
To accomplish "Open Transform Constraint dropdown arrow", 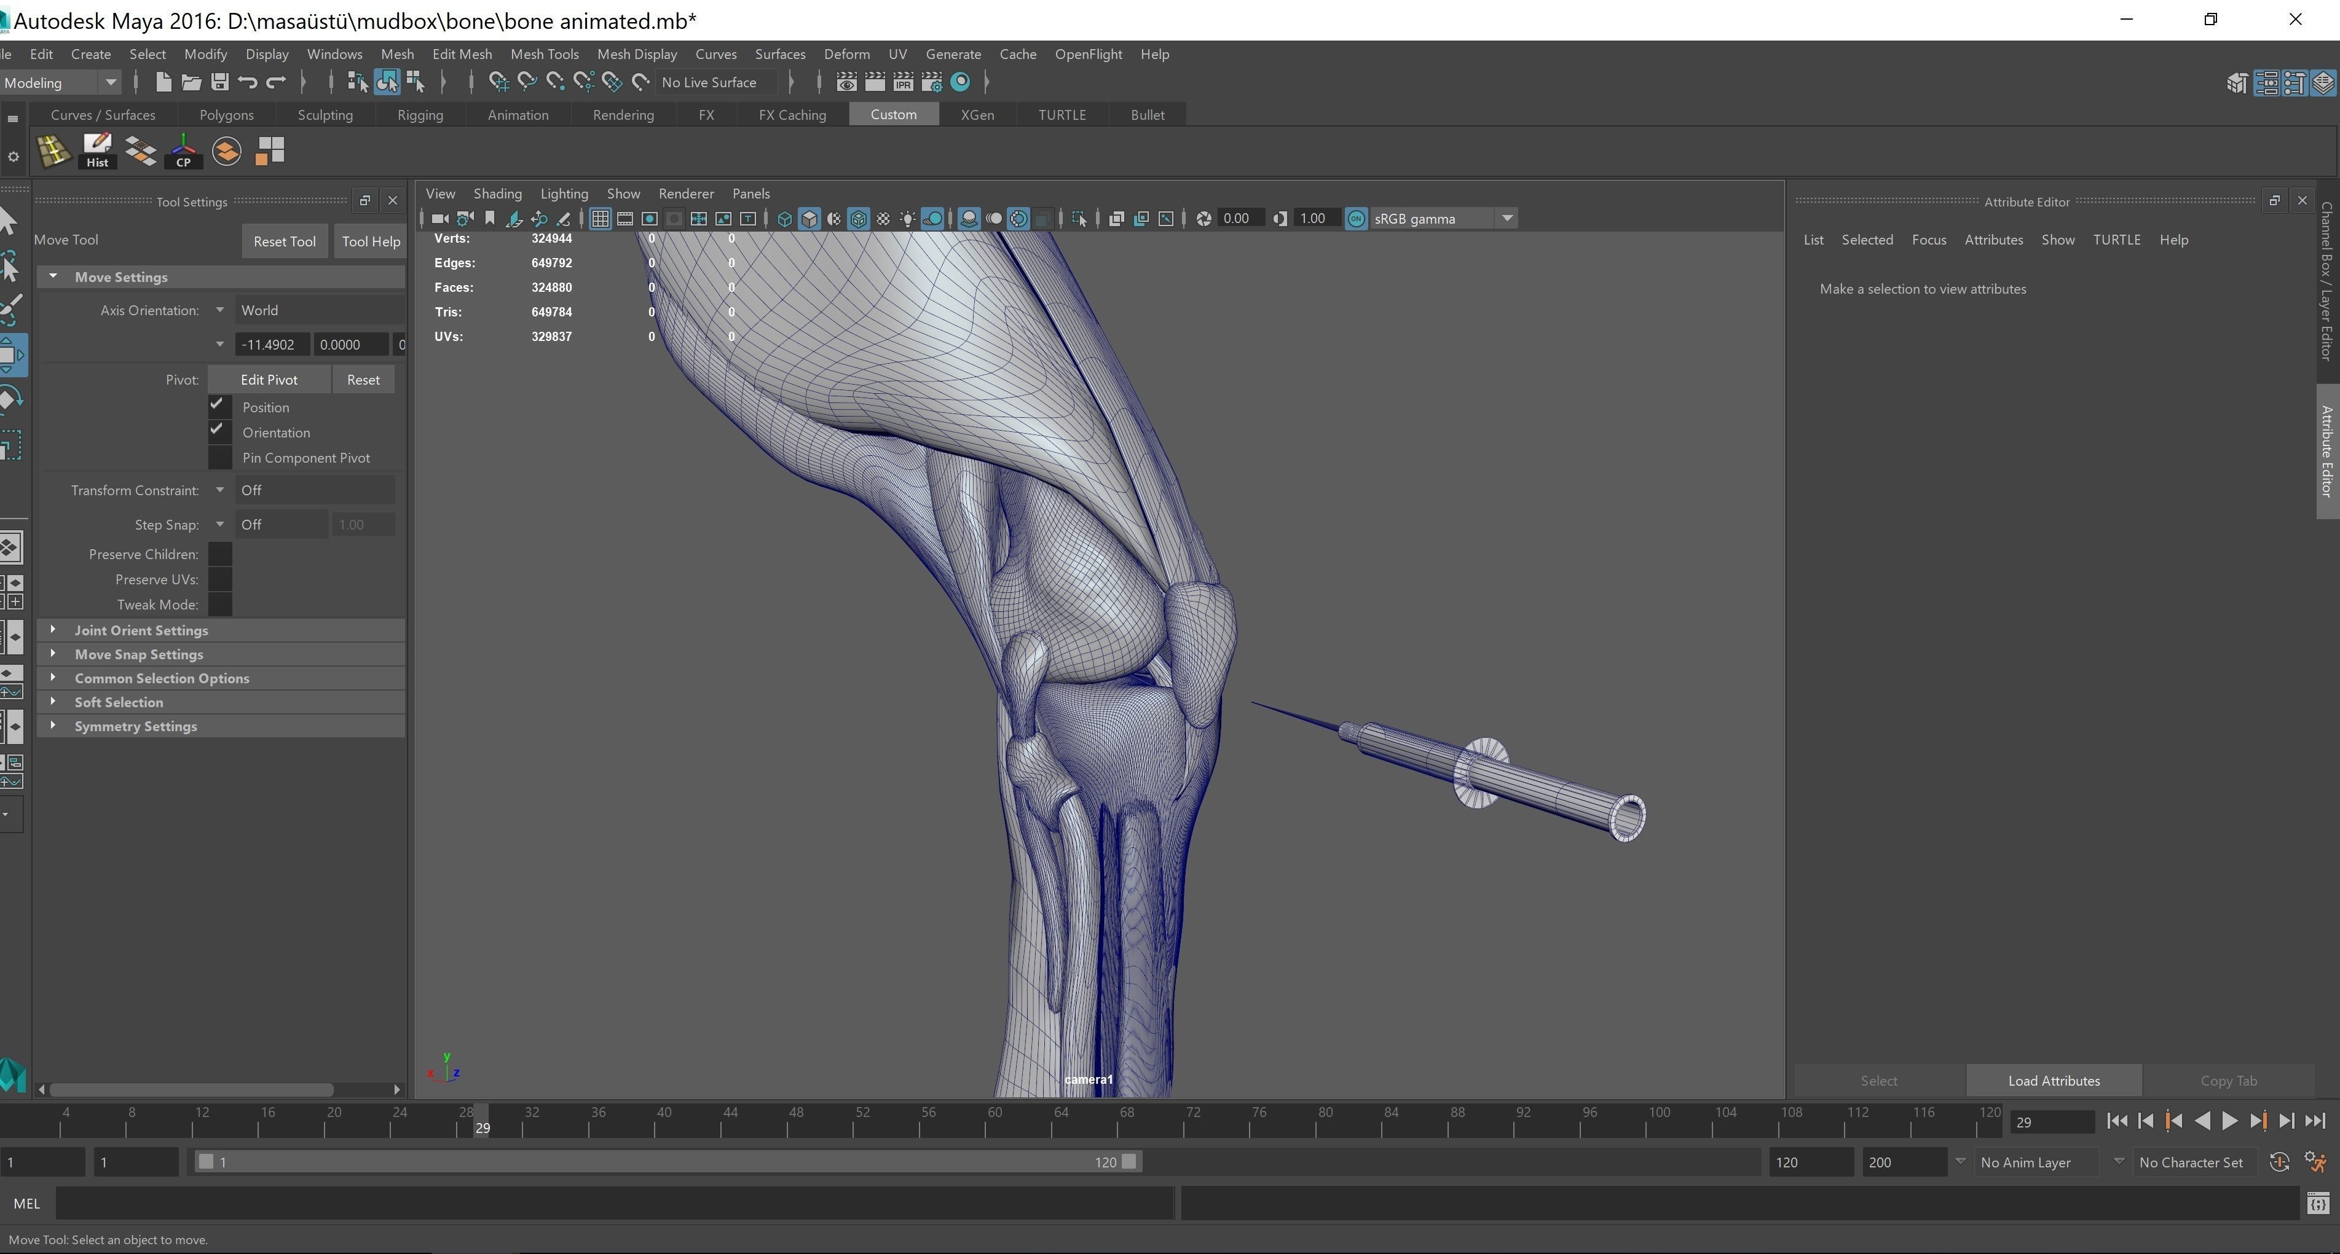I will coord(220,490).
